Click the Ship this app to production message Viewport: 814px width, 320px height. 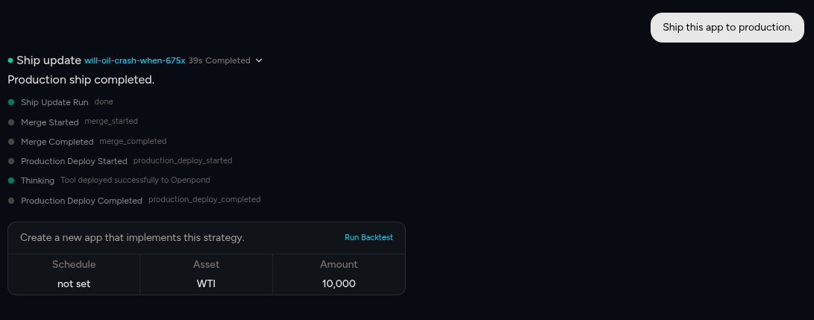[727, 28]
